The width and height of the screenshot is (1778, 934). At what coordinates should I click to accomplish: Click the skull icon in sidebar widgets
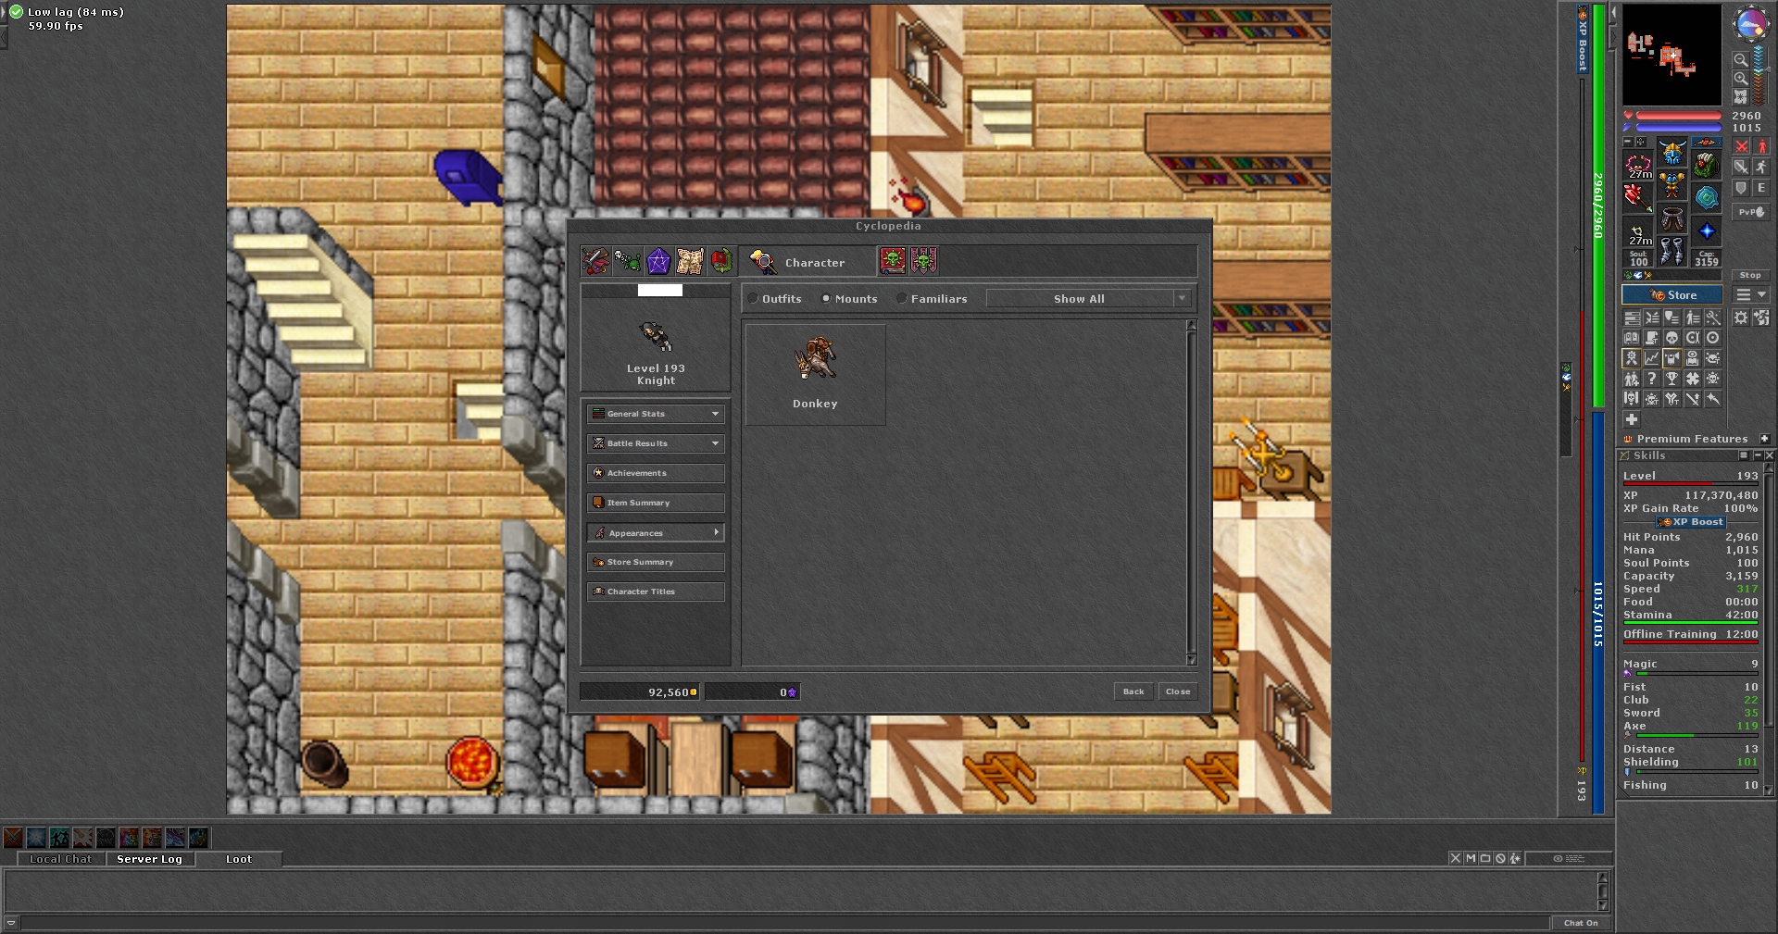[x=1672, y=338]
